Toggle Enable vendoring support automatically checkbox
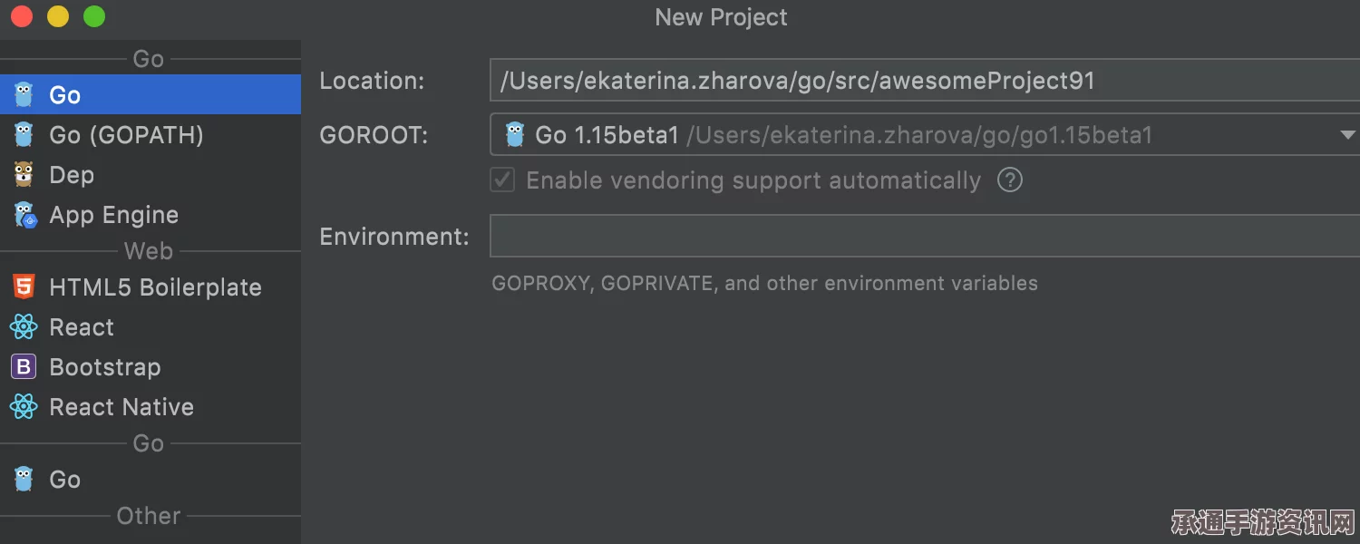 click(502, 180)
